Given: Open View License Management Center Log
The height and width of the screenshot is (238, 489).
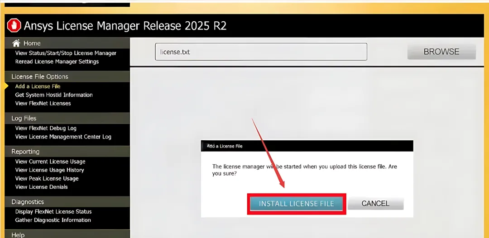Looking at the screenshot, I should 63,137.
